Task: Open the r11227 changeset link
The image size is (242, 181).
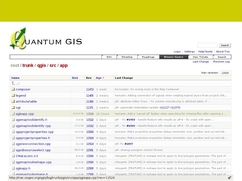Action: (165, 107)
